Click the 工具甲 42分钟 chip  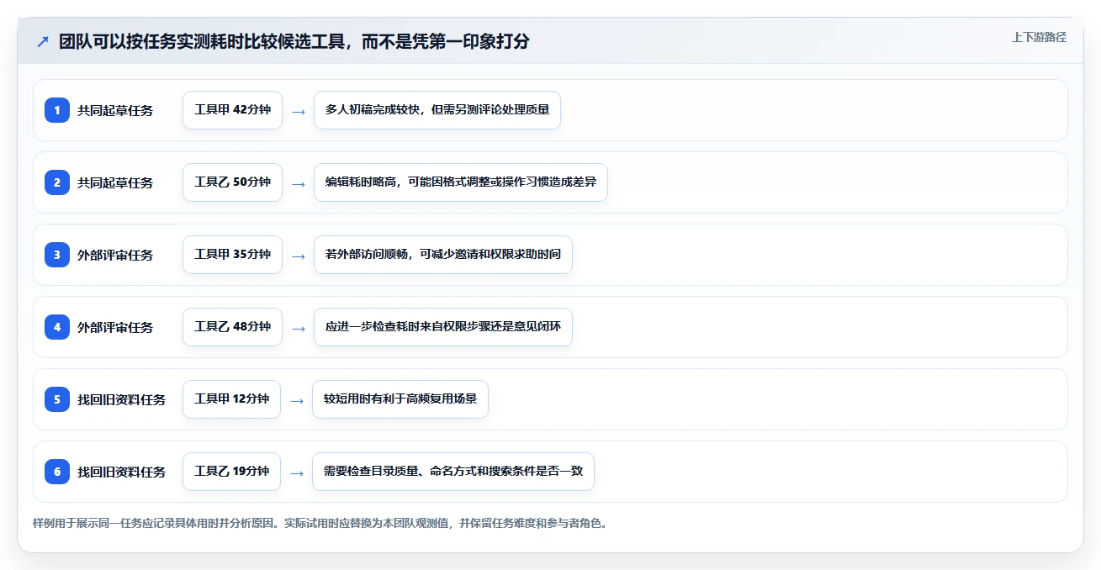(x=232, y=110)
